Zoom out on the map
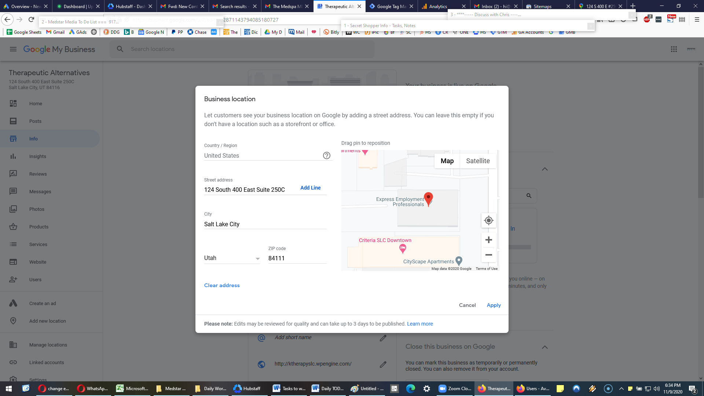704x396 pixels. [488, 255]
